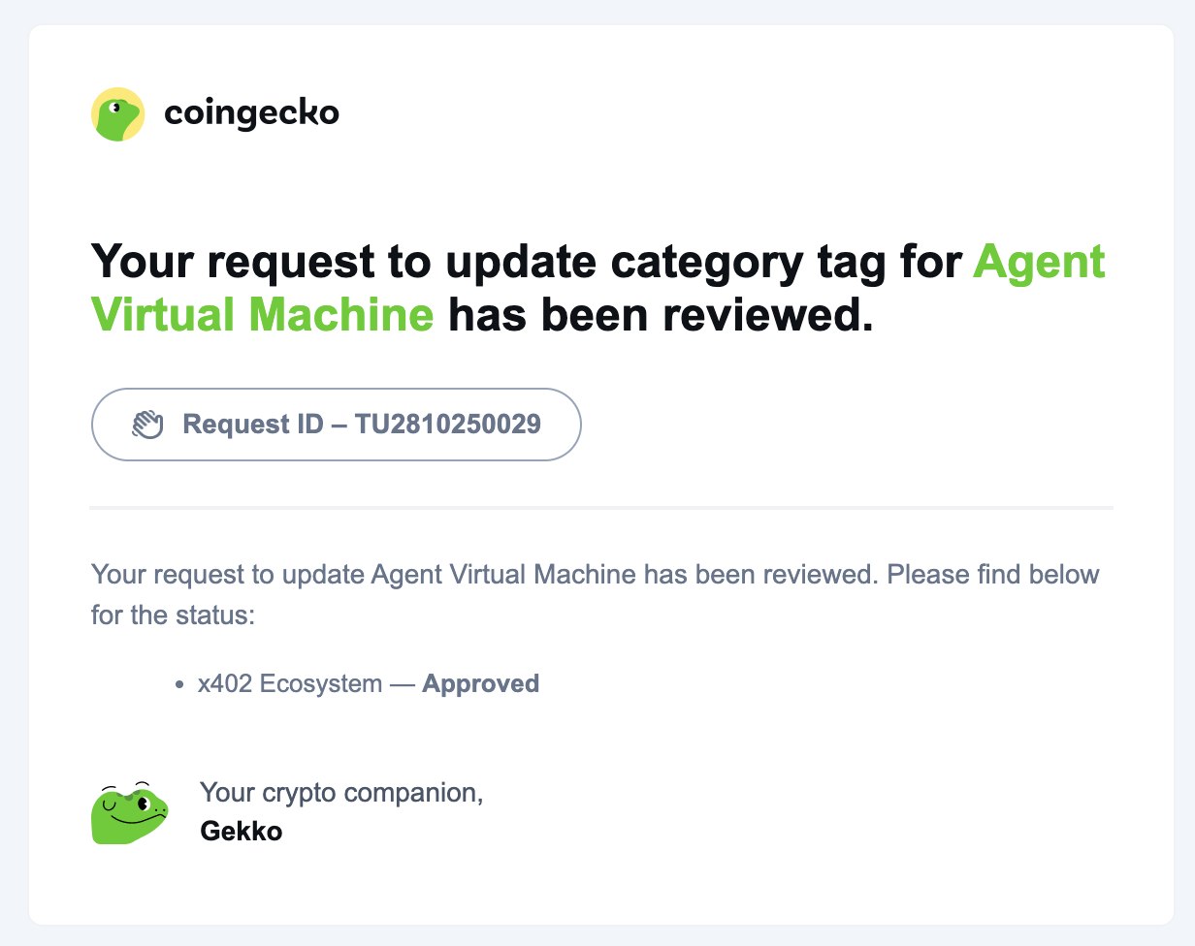Click the Request ID – TU2810250029 pill
This screenshot has height=946, width=1195.
(x=336, y=425)
